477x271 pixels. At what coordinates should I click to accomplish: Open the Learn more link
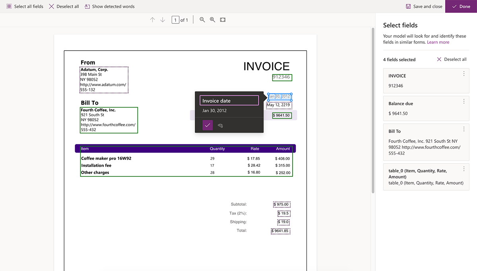(x=438, y=42)
